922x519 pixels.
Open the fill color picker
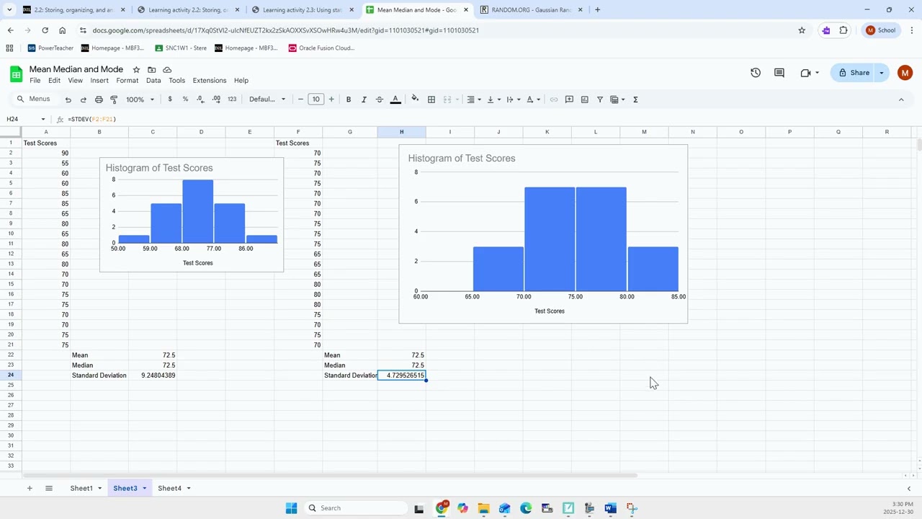point(415,99)
